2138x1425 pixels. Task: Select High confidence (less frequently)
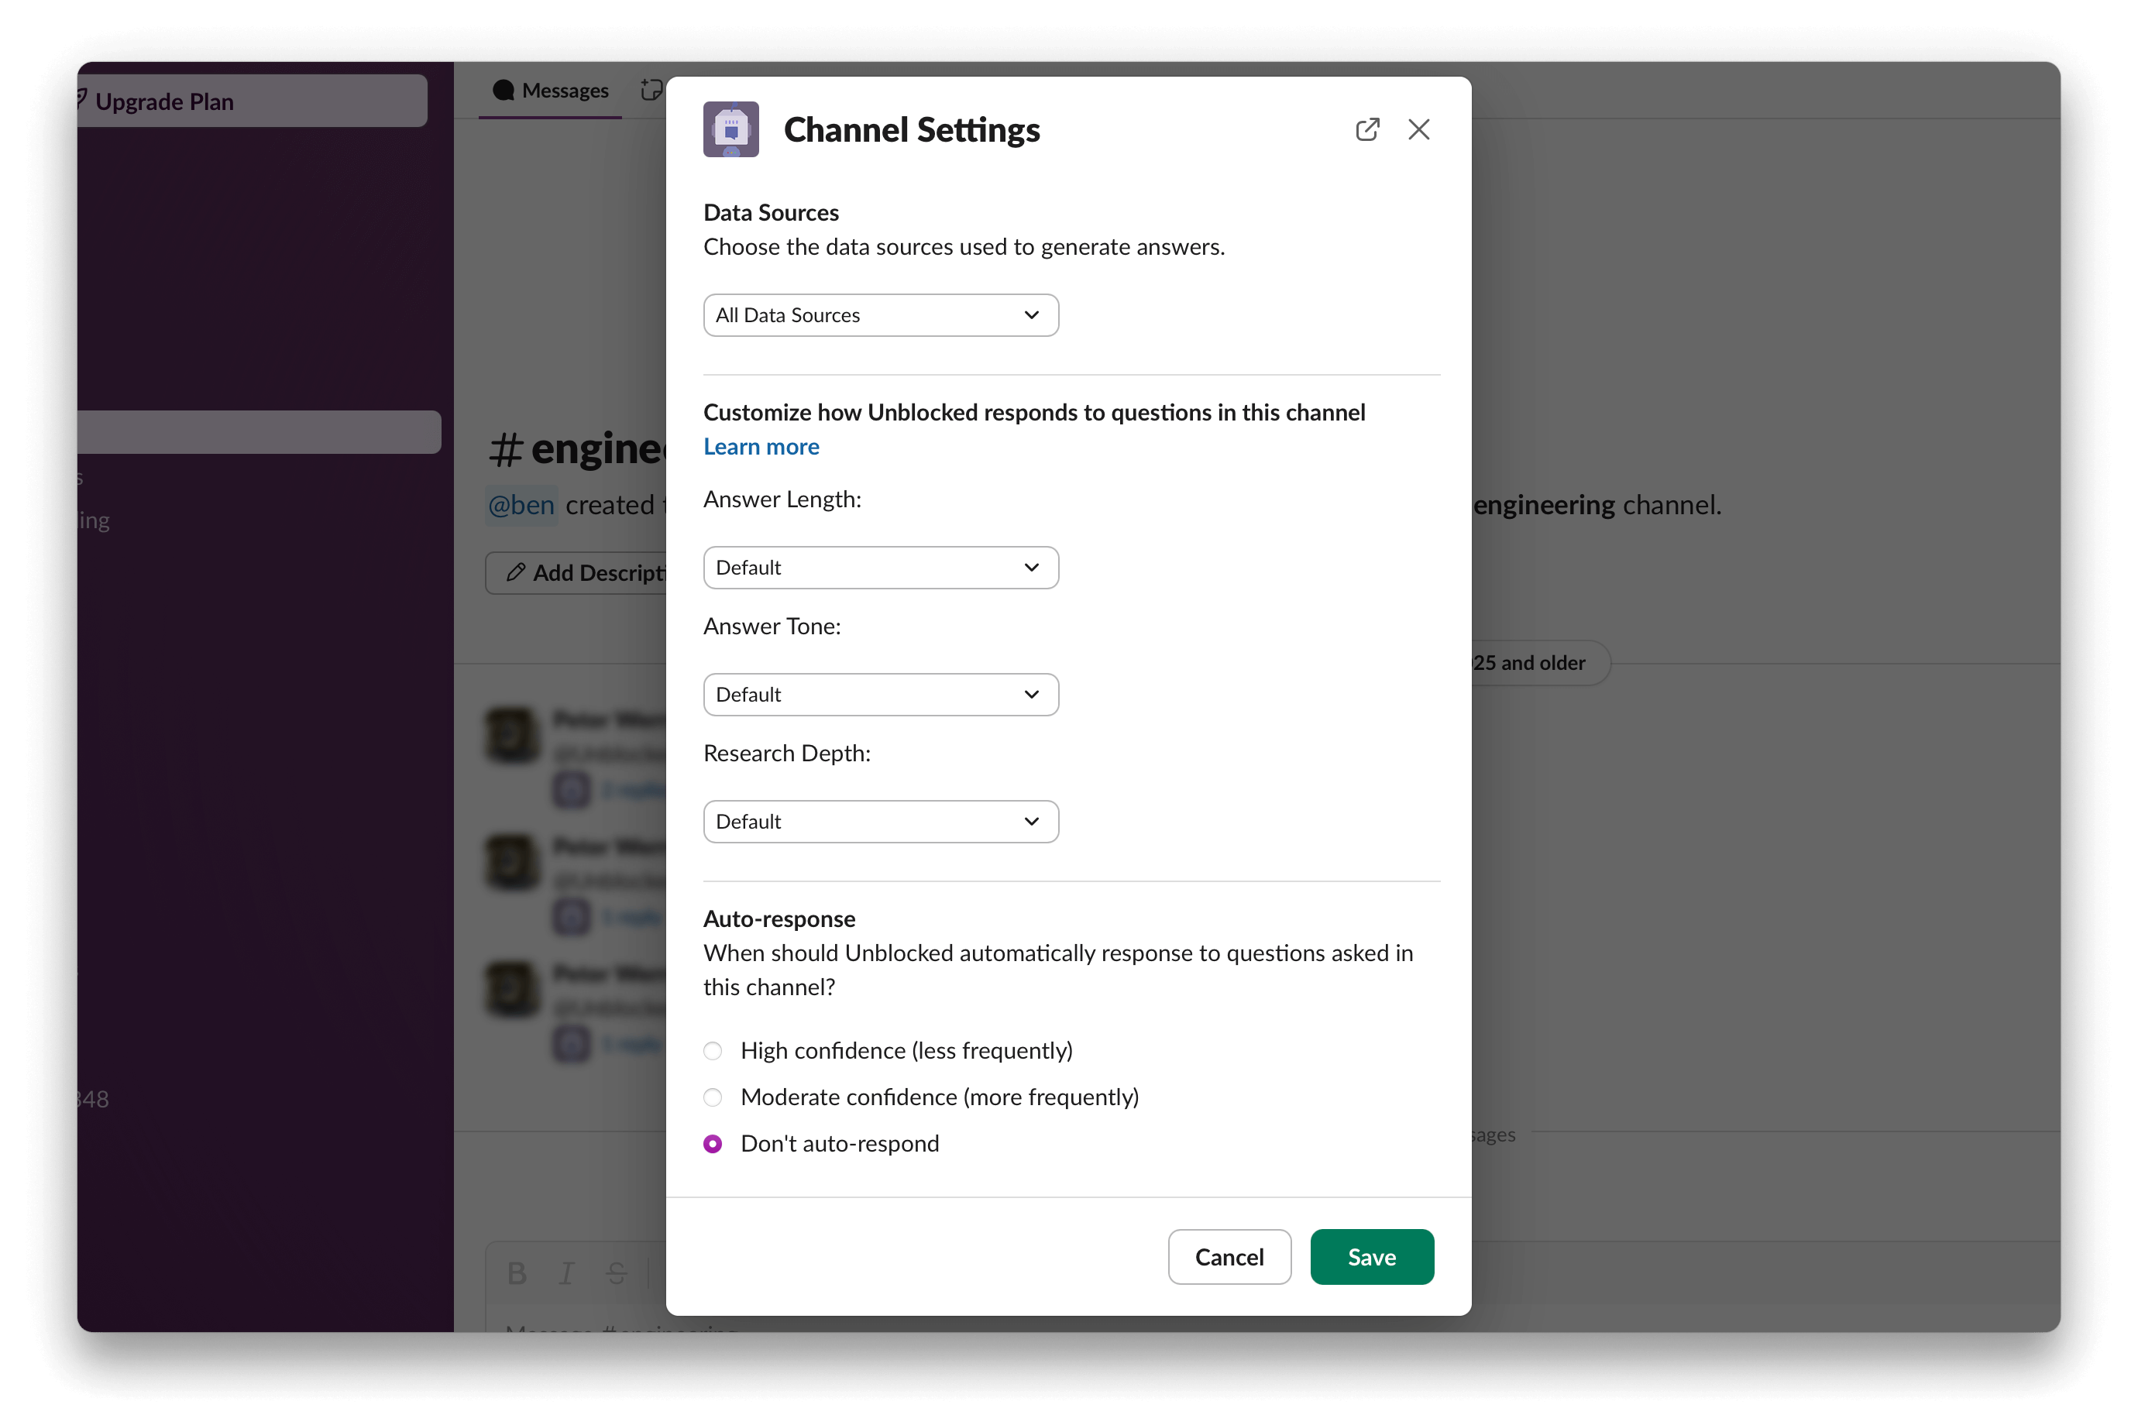713,1052
